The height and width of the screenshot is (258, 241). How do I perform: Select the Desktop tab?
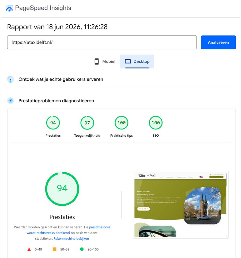tap(137, 61)
